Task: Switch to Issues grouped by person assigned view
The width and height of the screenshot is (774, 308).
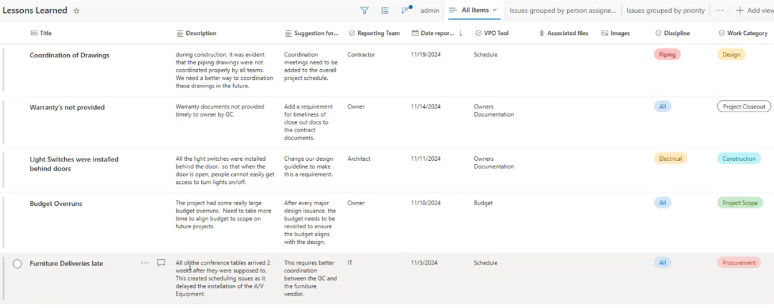Action: click(562, 11)
